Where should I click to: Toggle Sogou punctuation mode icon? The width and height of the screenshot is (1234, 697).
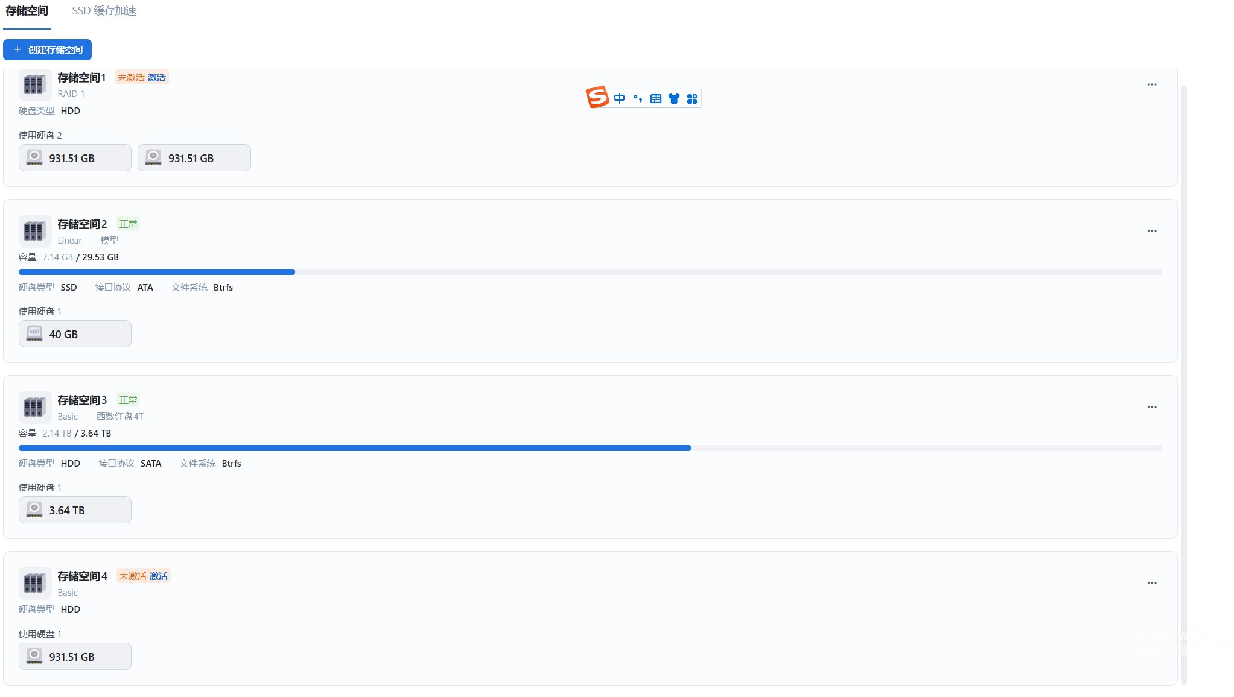pyautogui.click(x=638, y=98)
